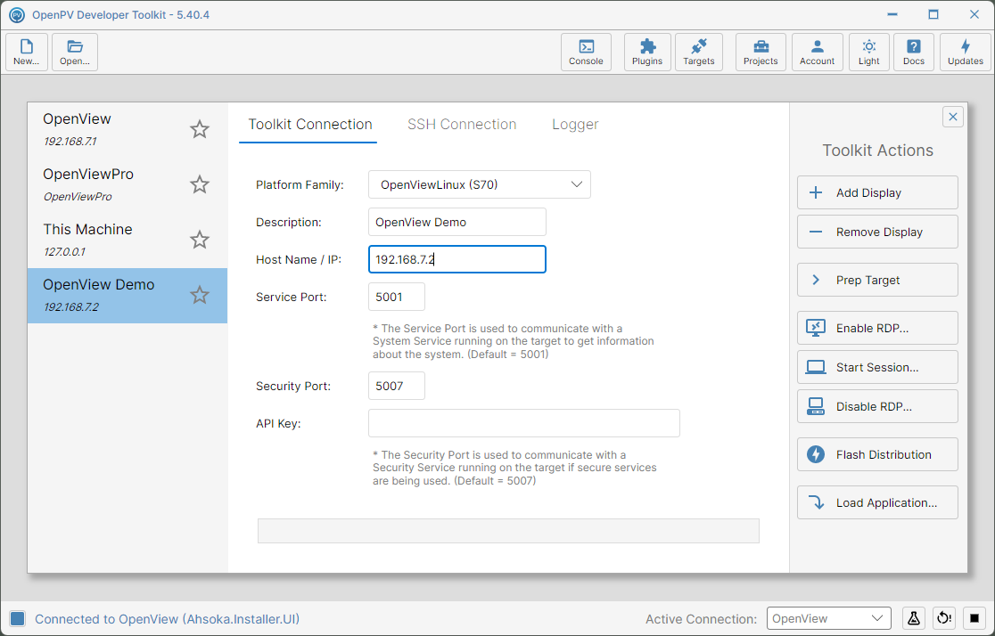Click the Enable RDP... button

tap(877, 328)
